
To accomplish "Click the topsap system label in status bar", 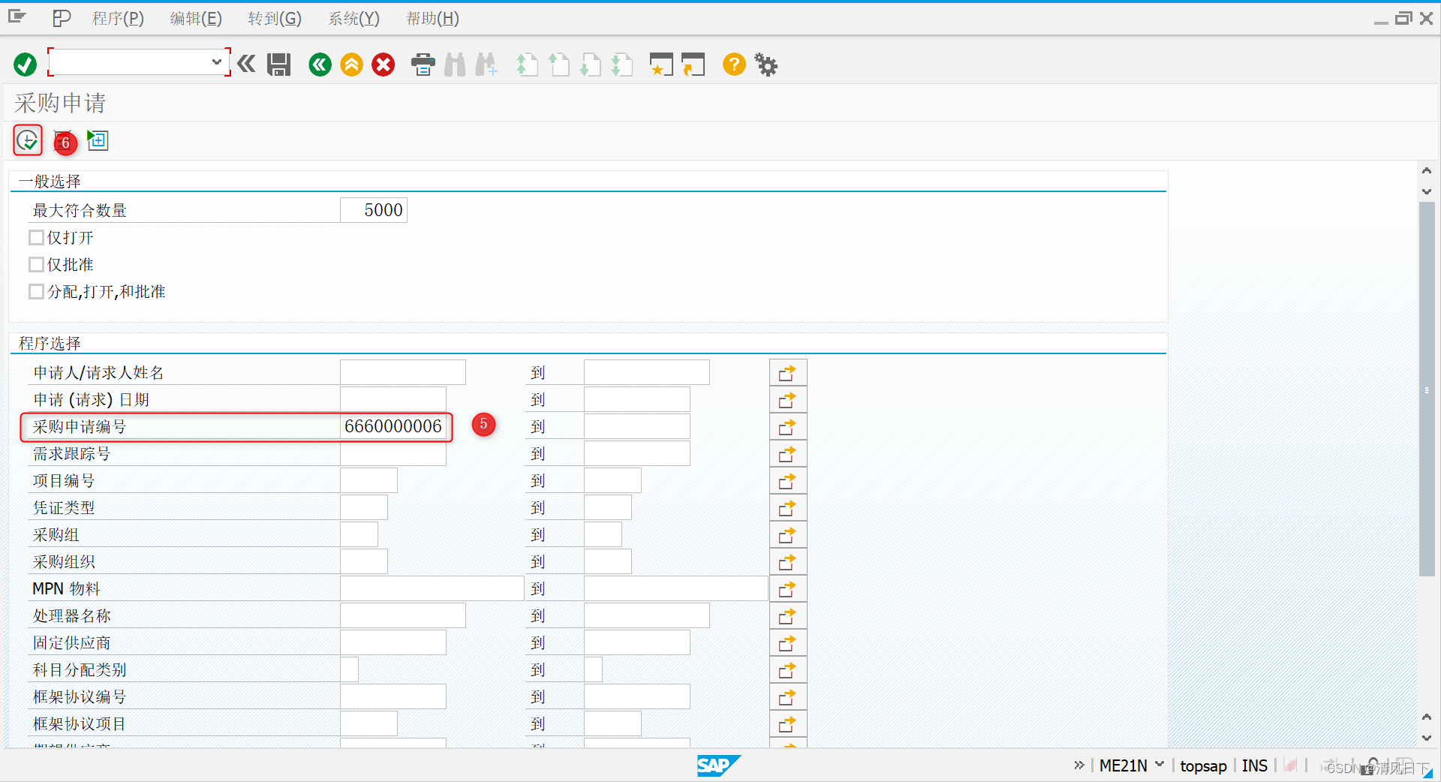I will [x=1203, y=765].
